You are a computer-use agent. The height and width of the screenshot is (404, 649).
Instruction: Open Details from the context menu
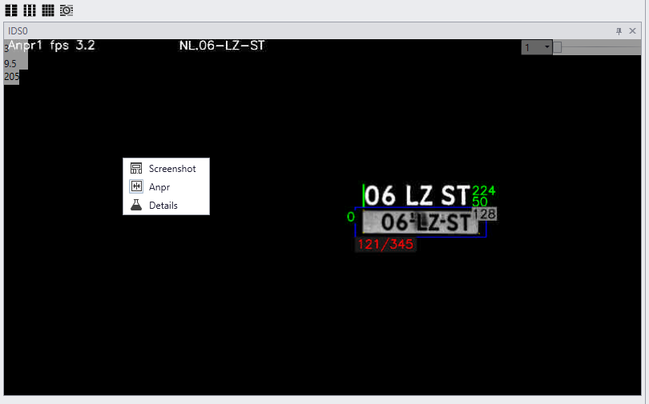(167, 206)
